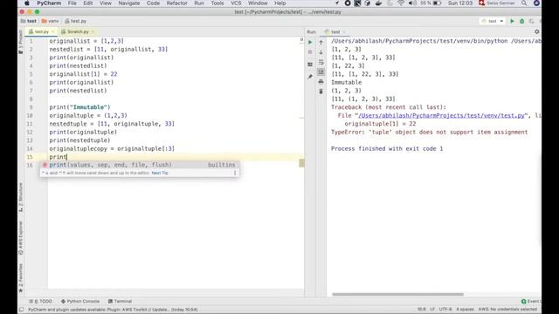Open the Python Console tool window
This screenshot has height=314, width=559.
coord(80,301)
